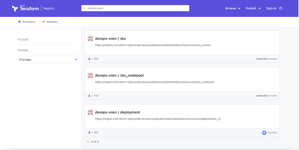Open the Browse dropdown menu
Screen dimensions: 299x150
click(x=233, y=8)
